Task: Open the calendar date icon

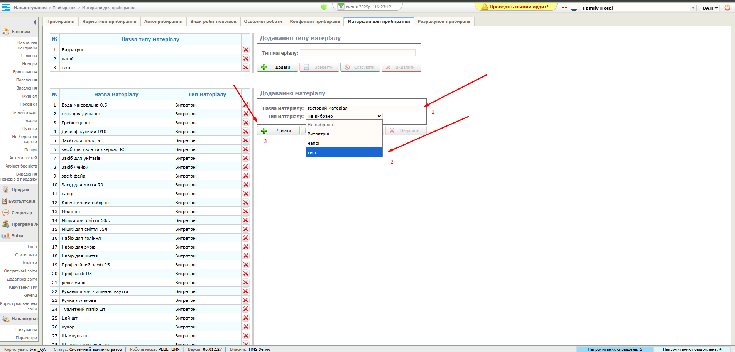Action: coord(341,7)
